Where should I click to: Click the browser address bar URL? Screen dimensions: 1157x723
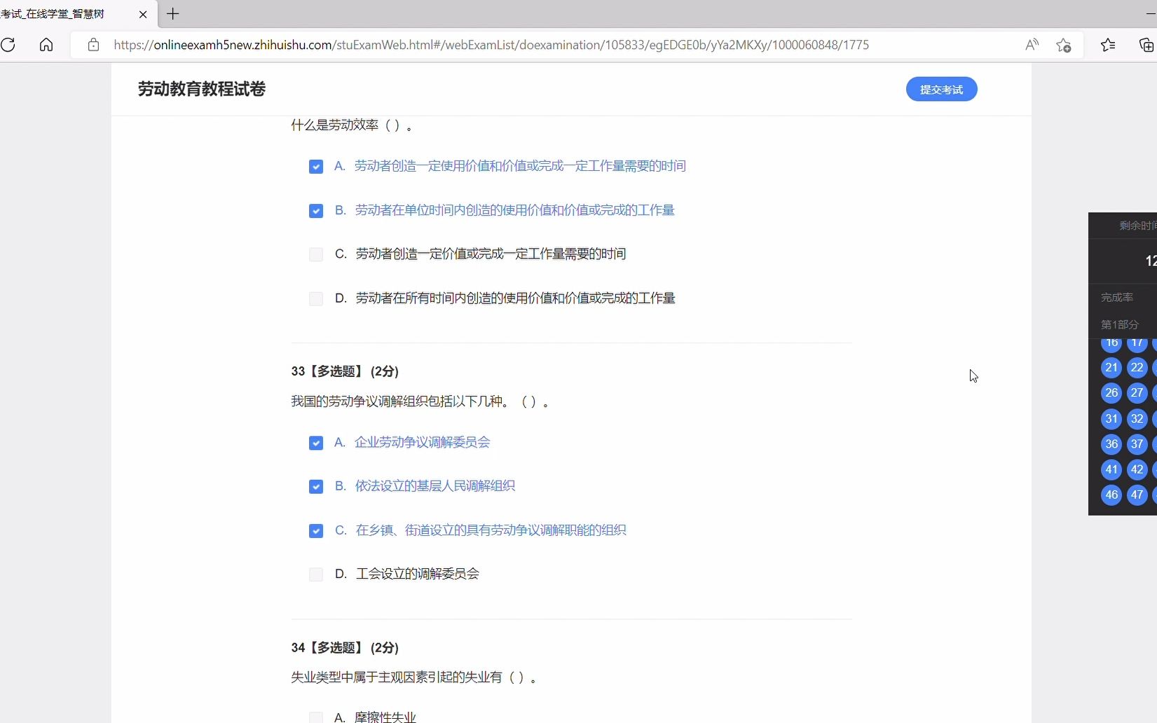pos(491,45)
